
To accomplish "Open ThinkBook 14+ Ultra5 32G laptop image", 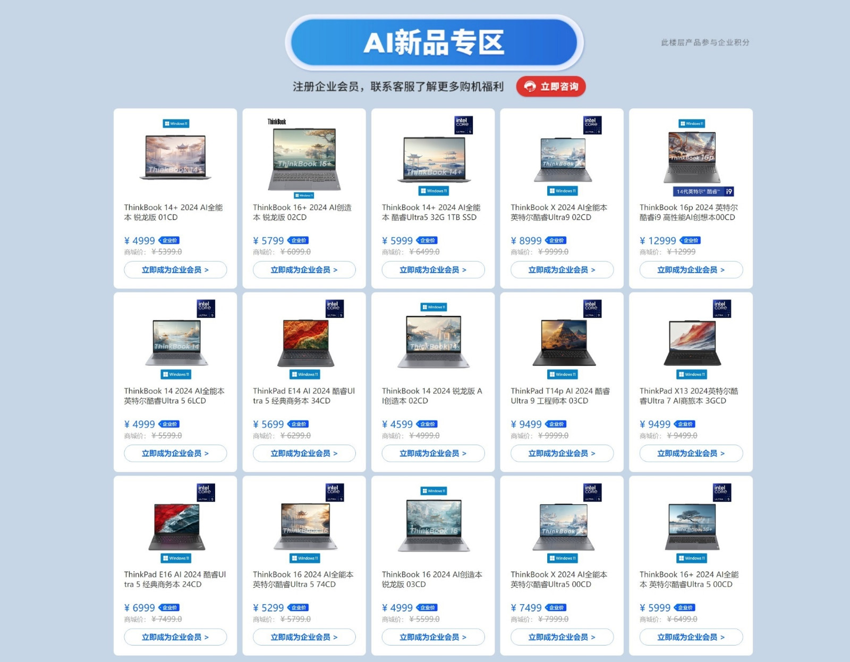I will coord(434,160).
